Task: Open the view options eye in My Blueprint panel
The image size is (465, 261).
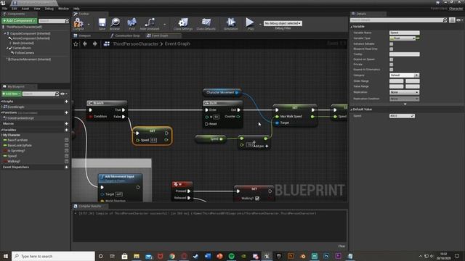Action: point(63,94)
